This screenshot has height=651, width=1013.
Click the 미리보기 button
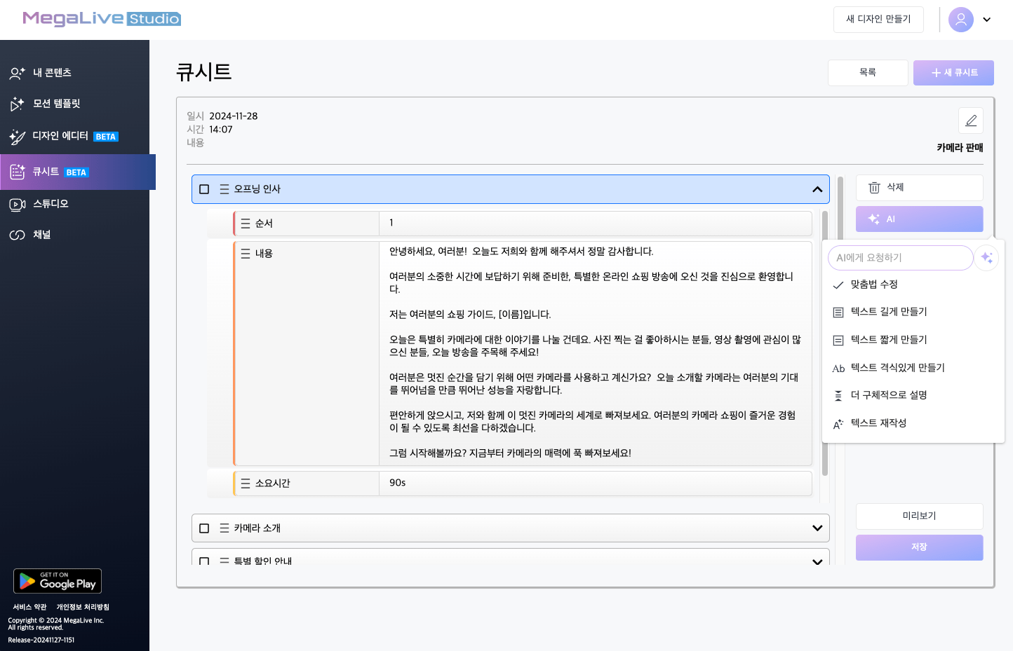[x=919, y=516]
